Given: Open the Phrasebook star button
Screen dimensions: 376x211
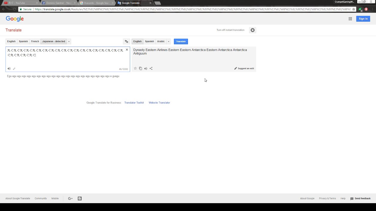Looking at the screenshot, I should pos(253,30).
